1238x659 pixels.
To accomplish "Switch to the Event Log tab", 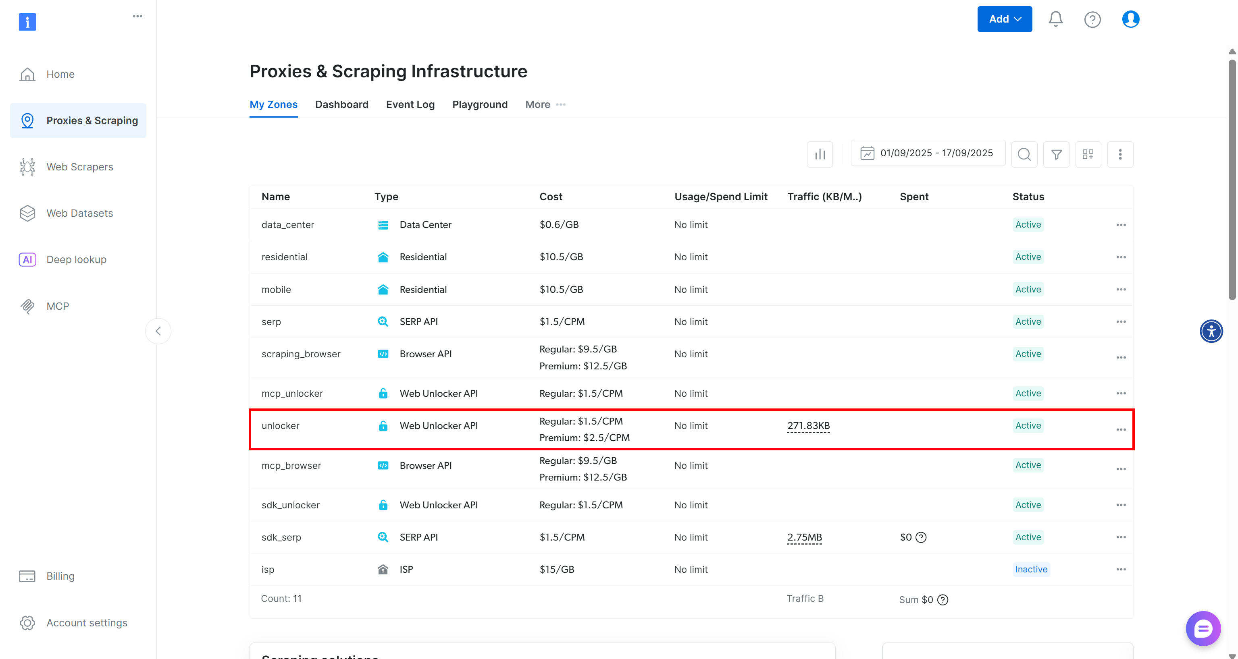I will [410, 104].
